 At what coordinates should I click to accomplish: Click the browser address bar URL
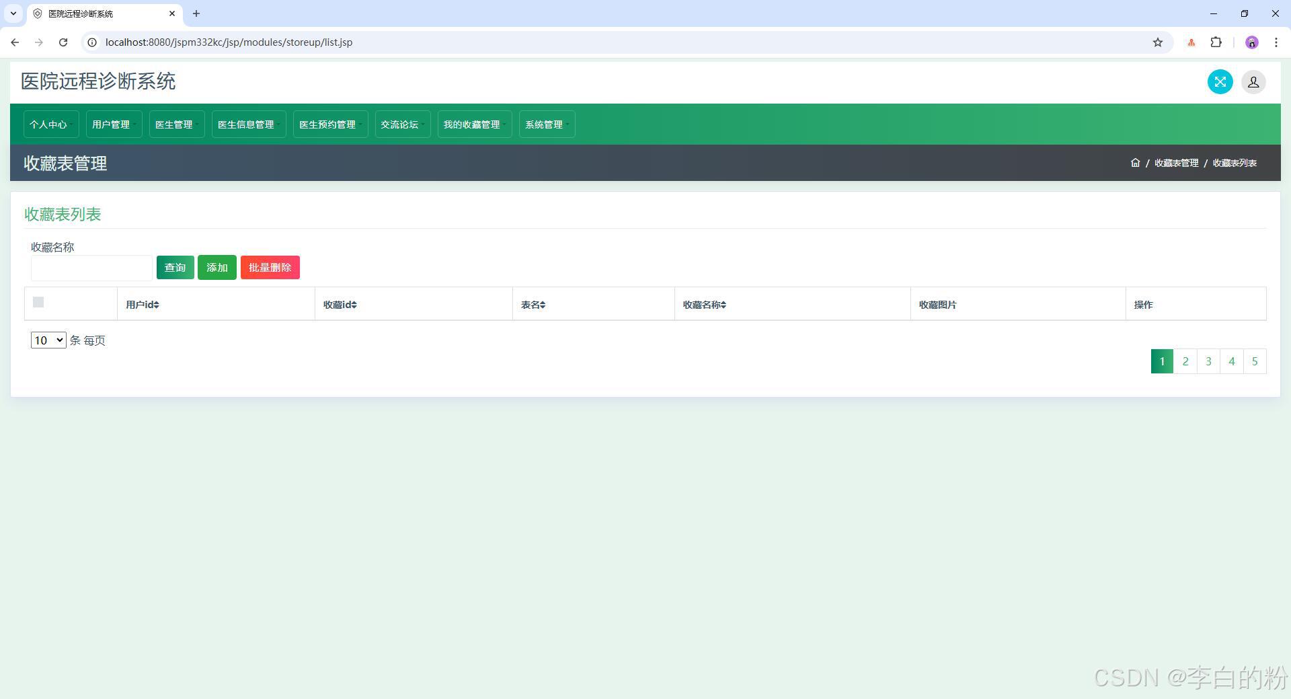pos(229,42)
